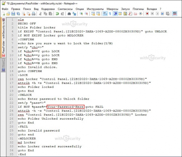Place cursor in Your-Password-Here text
Screen dimensions: 182x157
[66, 107]
